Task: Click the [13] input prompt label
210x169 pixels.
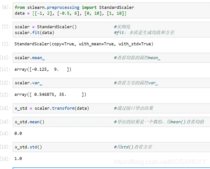Action: [x=5, y=108]
